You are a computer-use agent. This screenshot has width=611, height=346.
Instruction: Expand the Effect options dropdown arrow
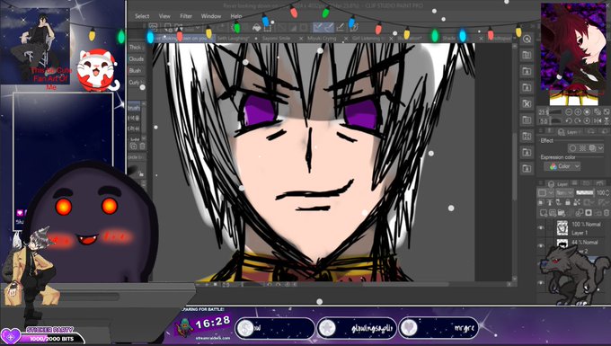[601, 148]
